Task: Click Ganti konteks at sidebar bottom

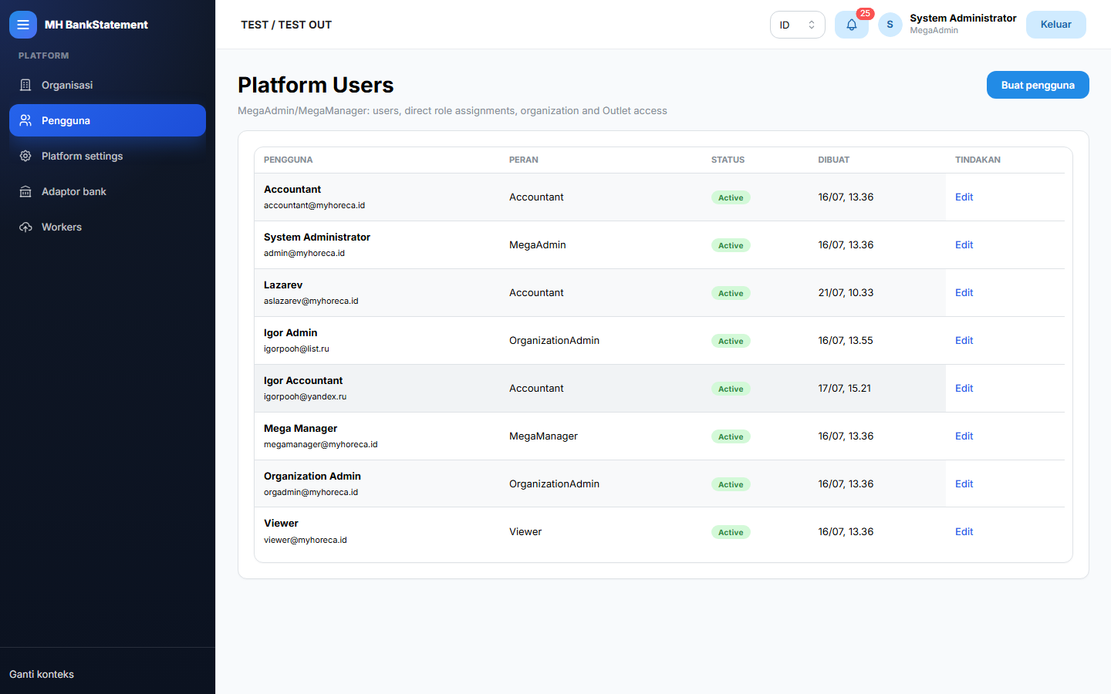Action: [42, 674]
